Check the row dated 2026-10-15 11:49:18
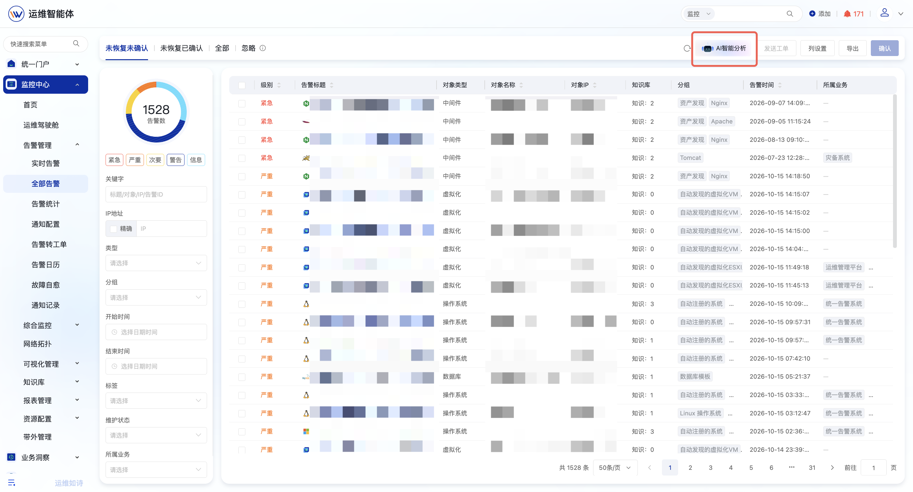The width and height of the screenshot is (913, 492). [242, 267]
